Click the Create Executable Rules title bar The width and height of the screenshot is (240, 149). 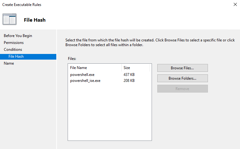94,4
